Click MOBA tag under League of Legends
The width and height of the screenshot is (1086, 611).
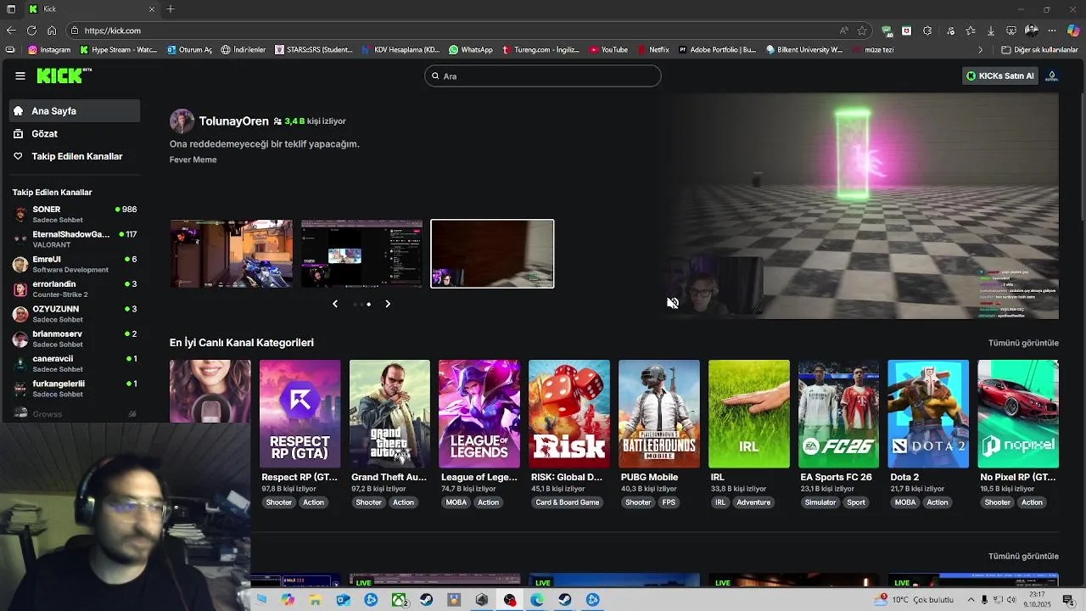pyautogui.click(x=456, y=502)
